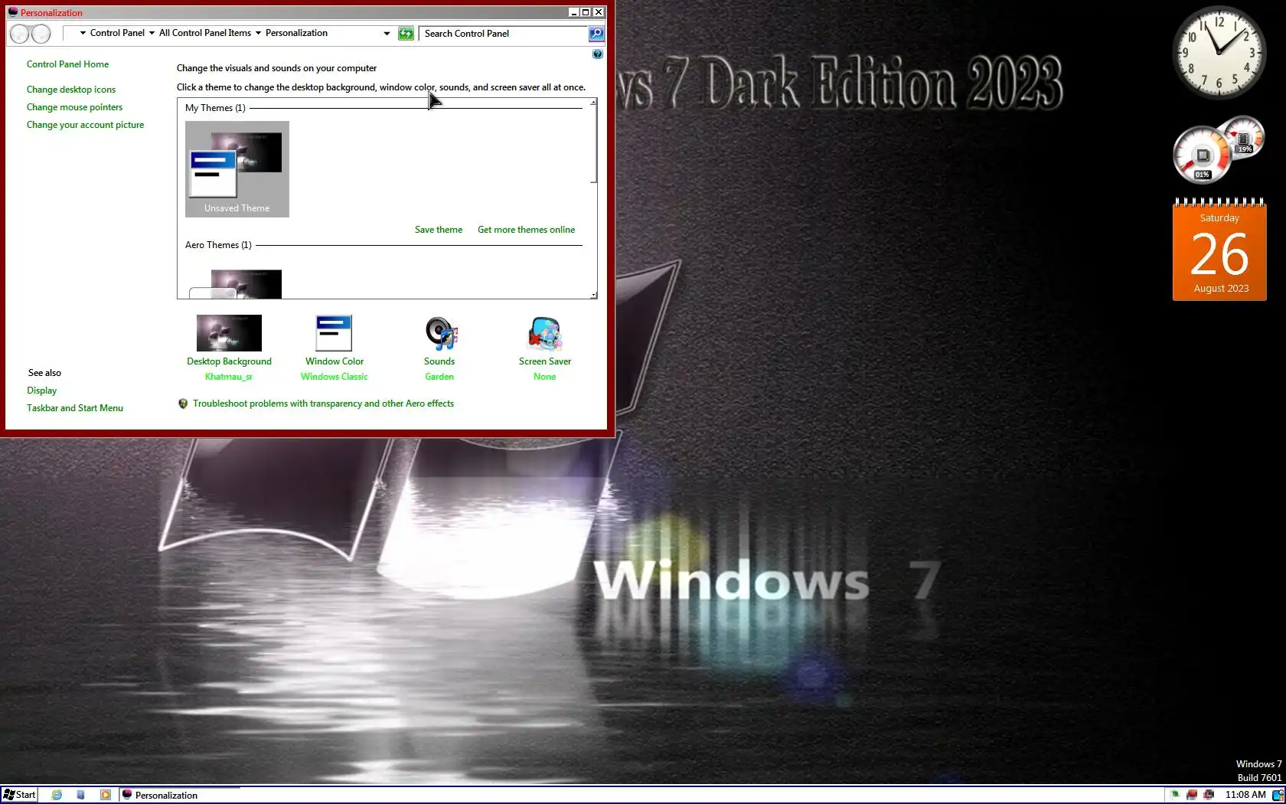Expand the Control Panel breadcrumb dropdown arrow
This screenshot has width=1286, height=804.
click(152, 33)
